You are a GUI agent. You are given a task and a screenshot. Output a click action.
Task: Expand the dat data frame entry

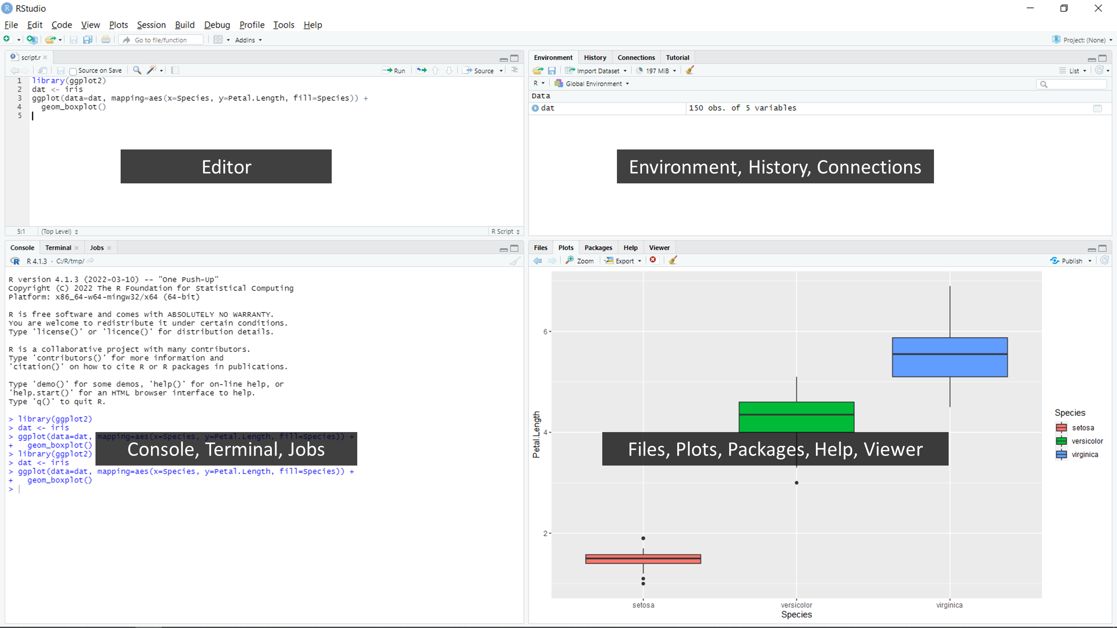[x=536, y=108]
